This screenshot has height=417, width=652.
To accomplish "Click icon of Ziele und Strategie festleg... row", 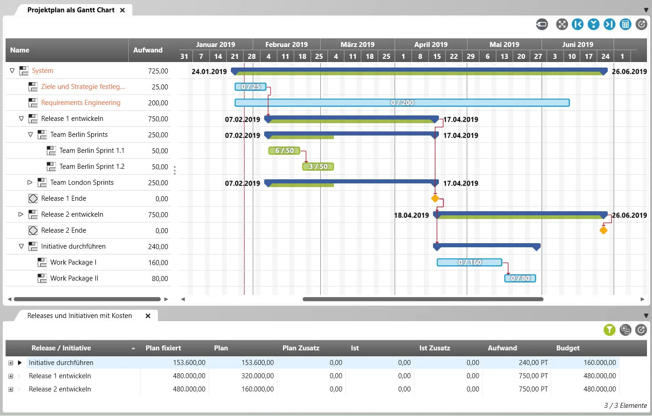I will pos(33,87).
